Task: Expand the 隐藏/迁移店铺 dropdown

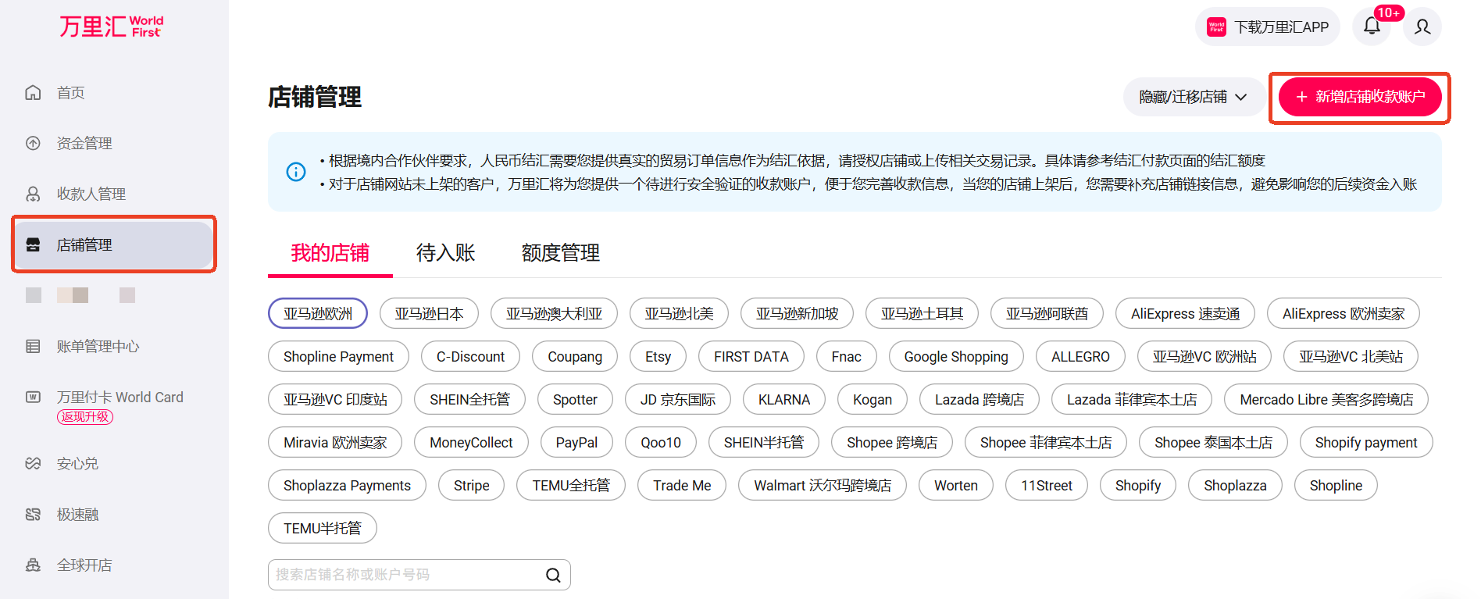Action: point(1193,97)
